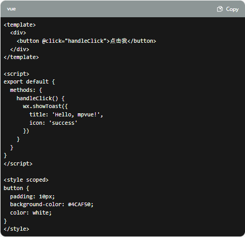Click the icon: 'success' line
The image size is (245, 237).
53,123
